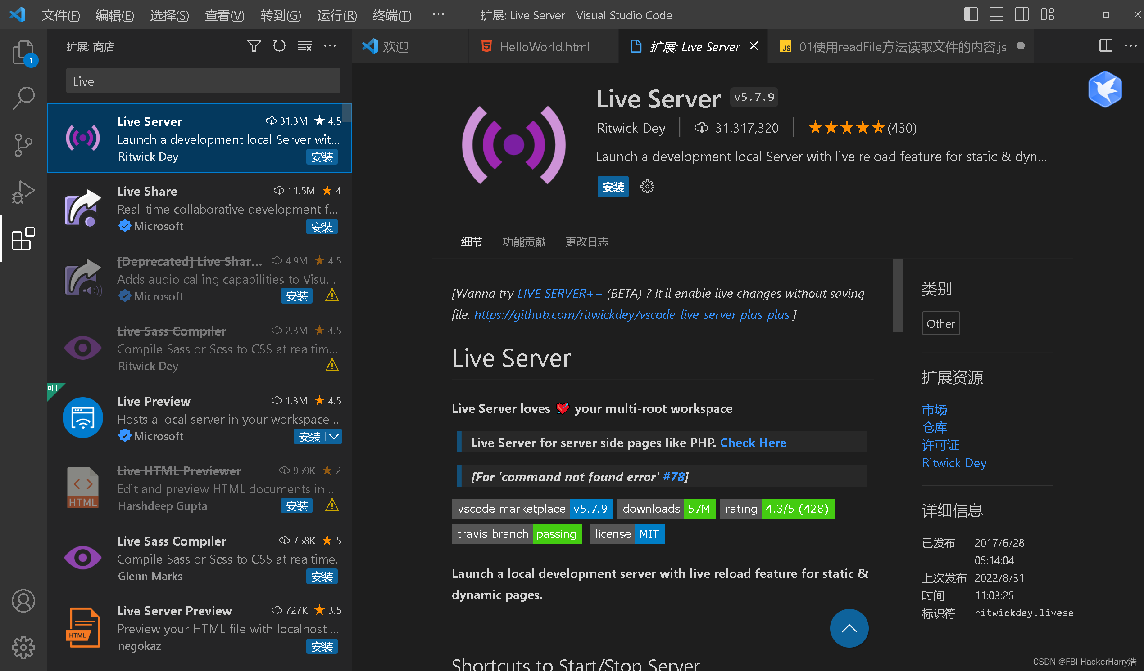The width and height of the screenshot is (1144, 671).
Task: Select the 功能贡献 tab
Action: 524,242
